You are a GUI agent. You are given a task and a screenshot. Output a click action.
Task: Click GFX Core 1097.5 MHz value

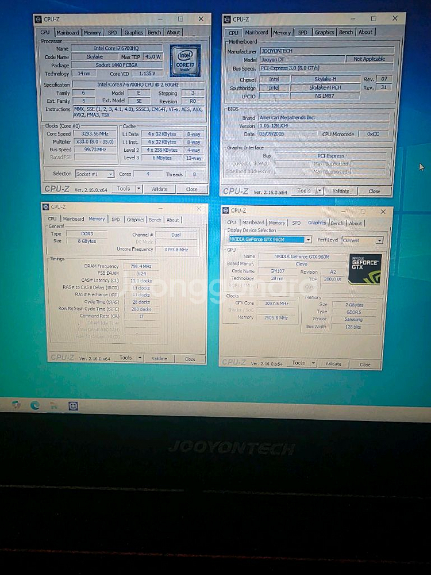point(276,303)
